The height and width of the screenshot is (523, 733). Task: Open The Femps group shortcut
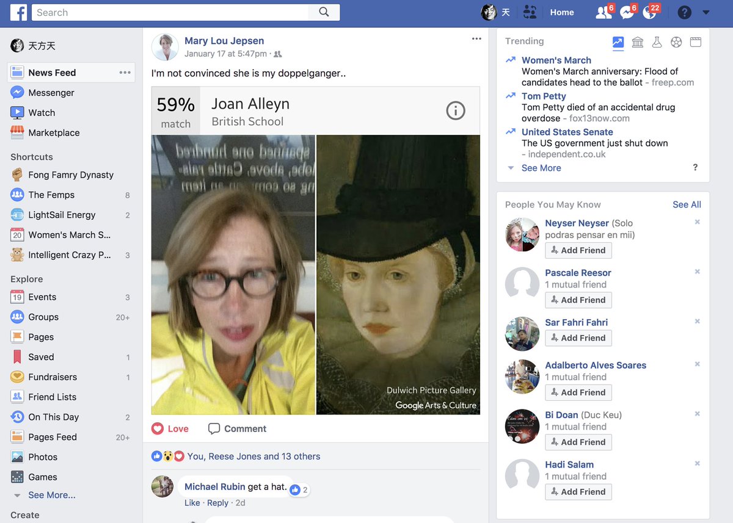[51, 195]
